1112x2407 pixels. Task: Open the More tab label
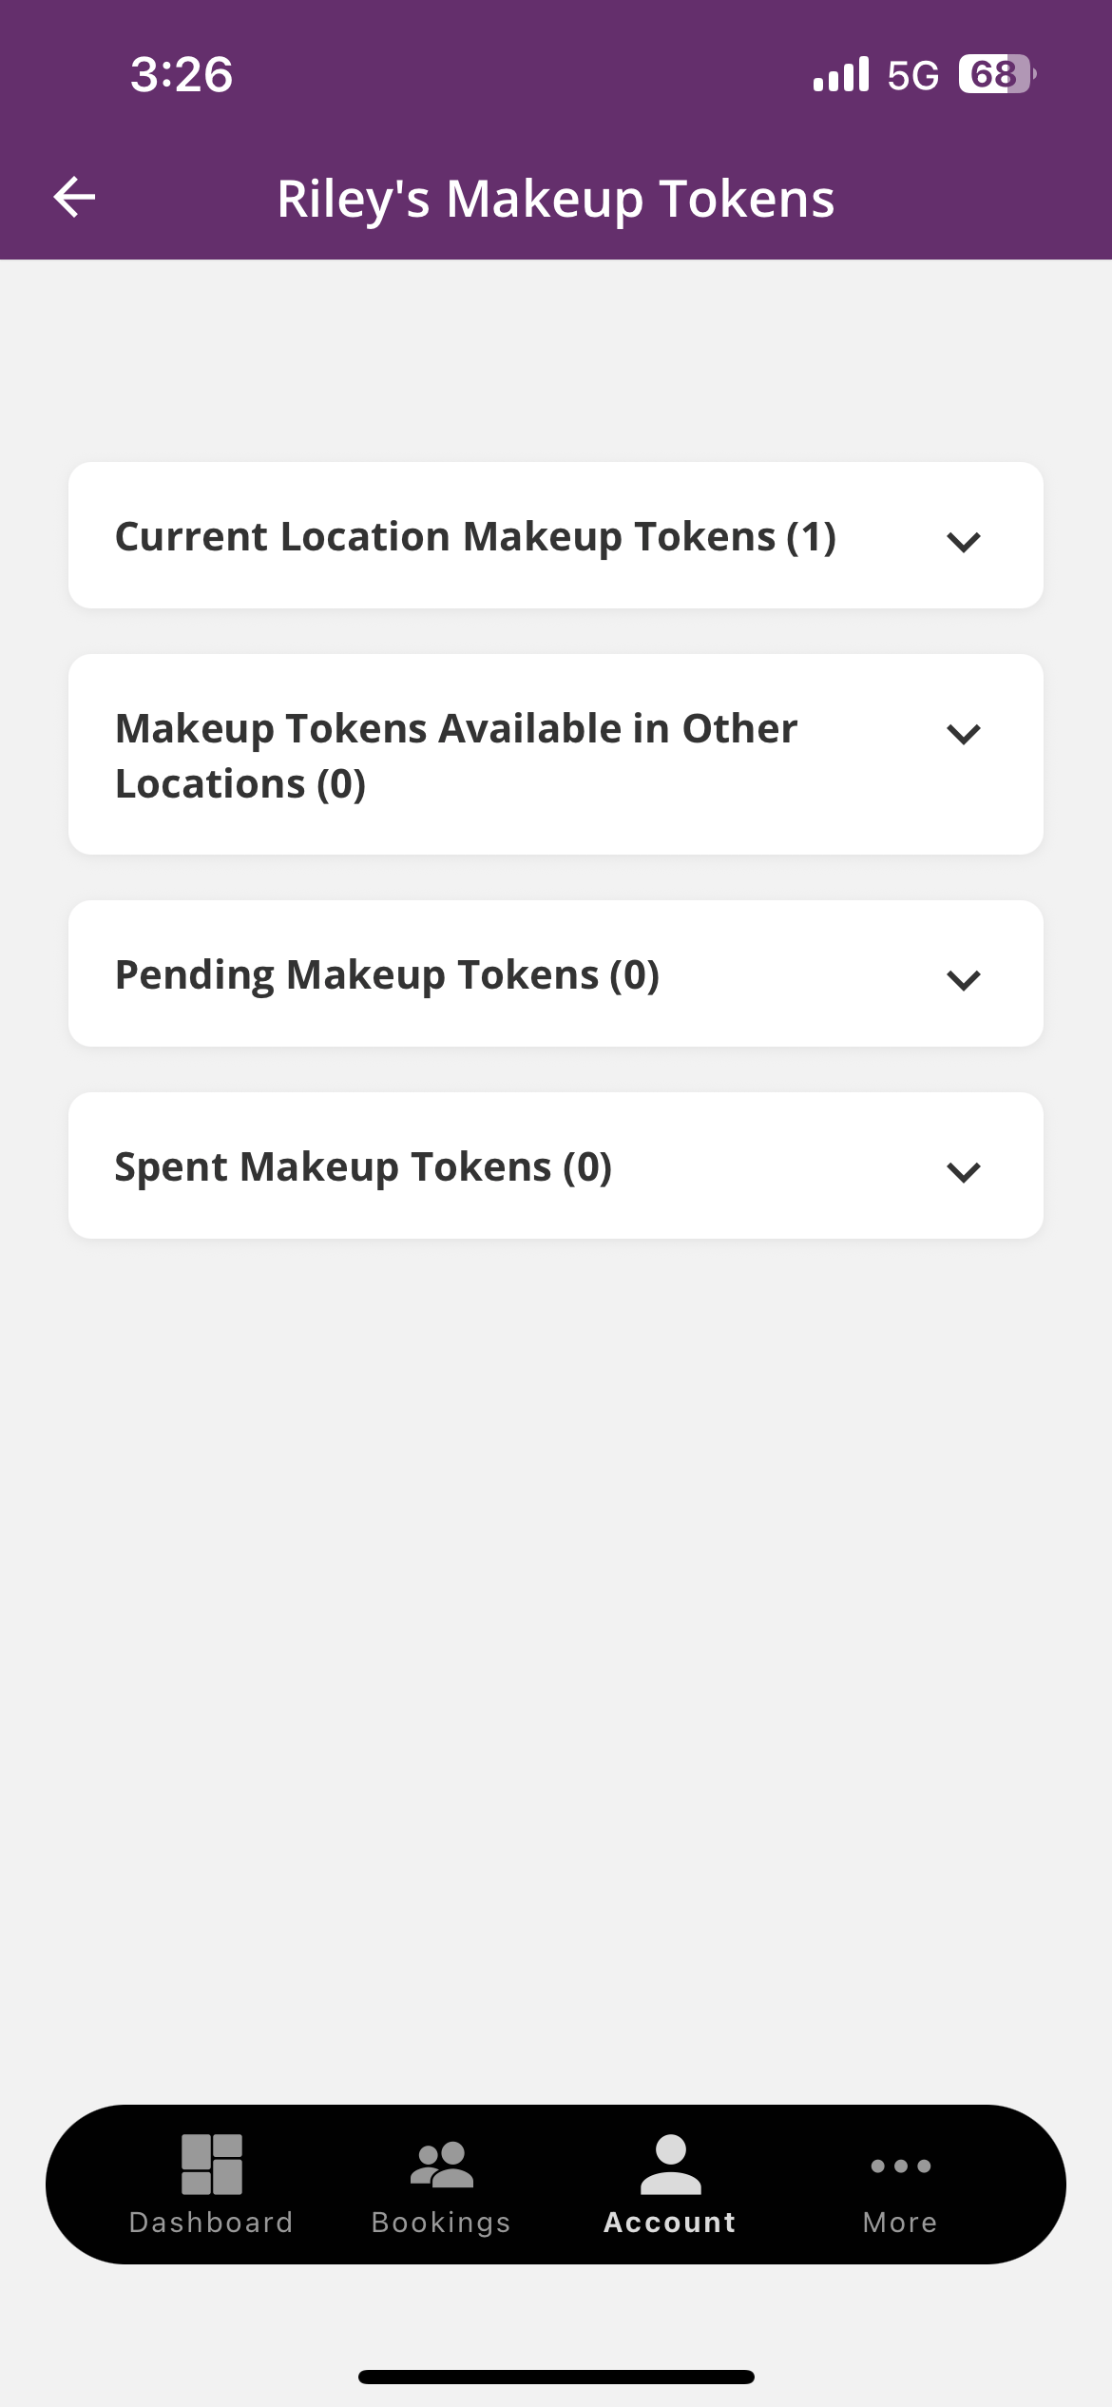(900, 2223)
